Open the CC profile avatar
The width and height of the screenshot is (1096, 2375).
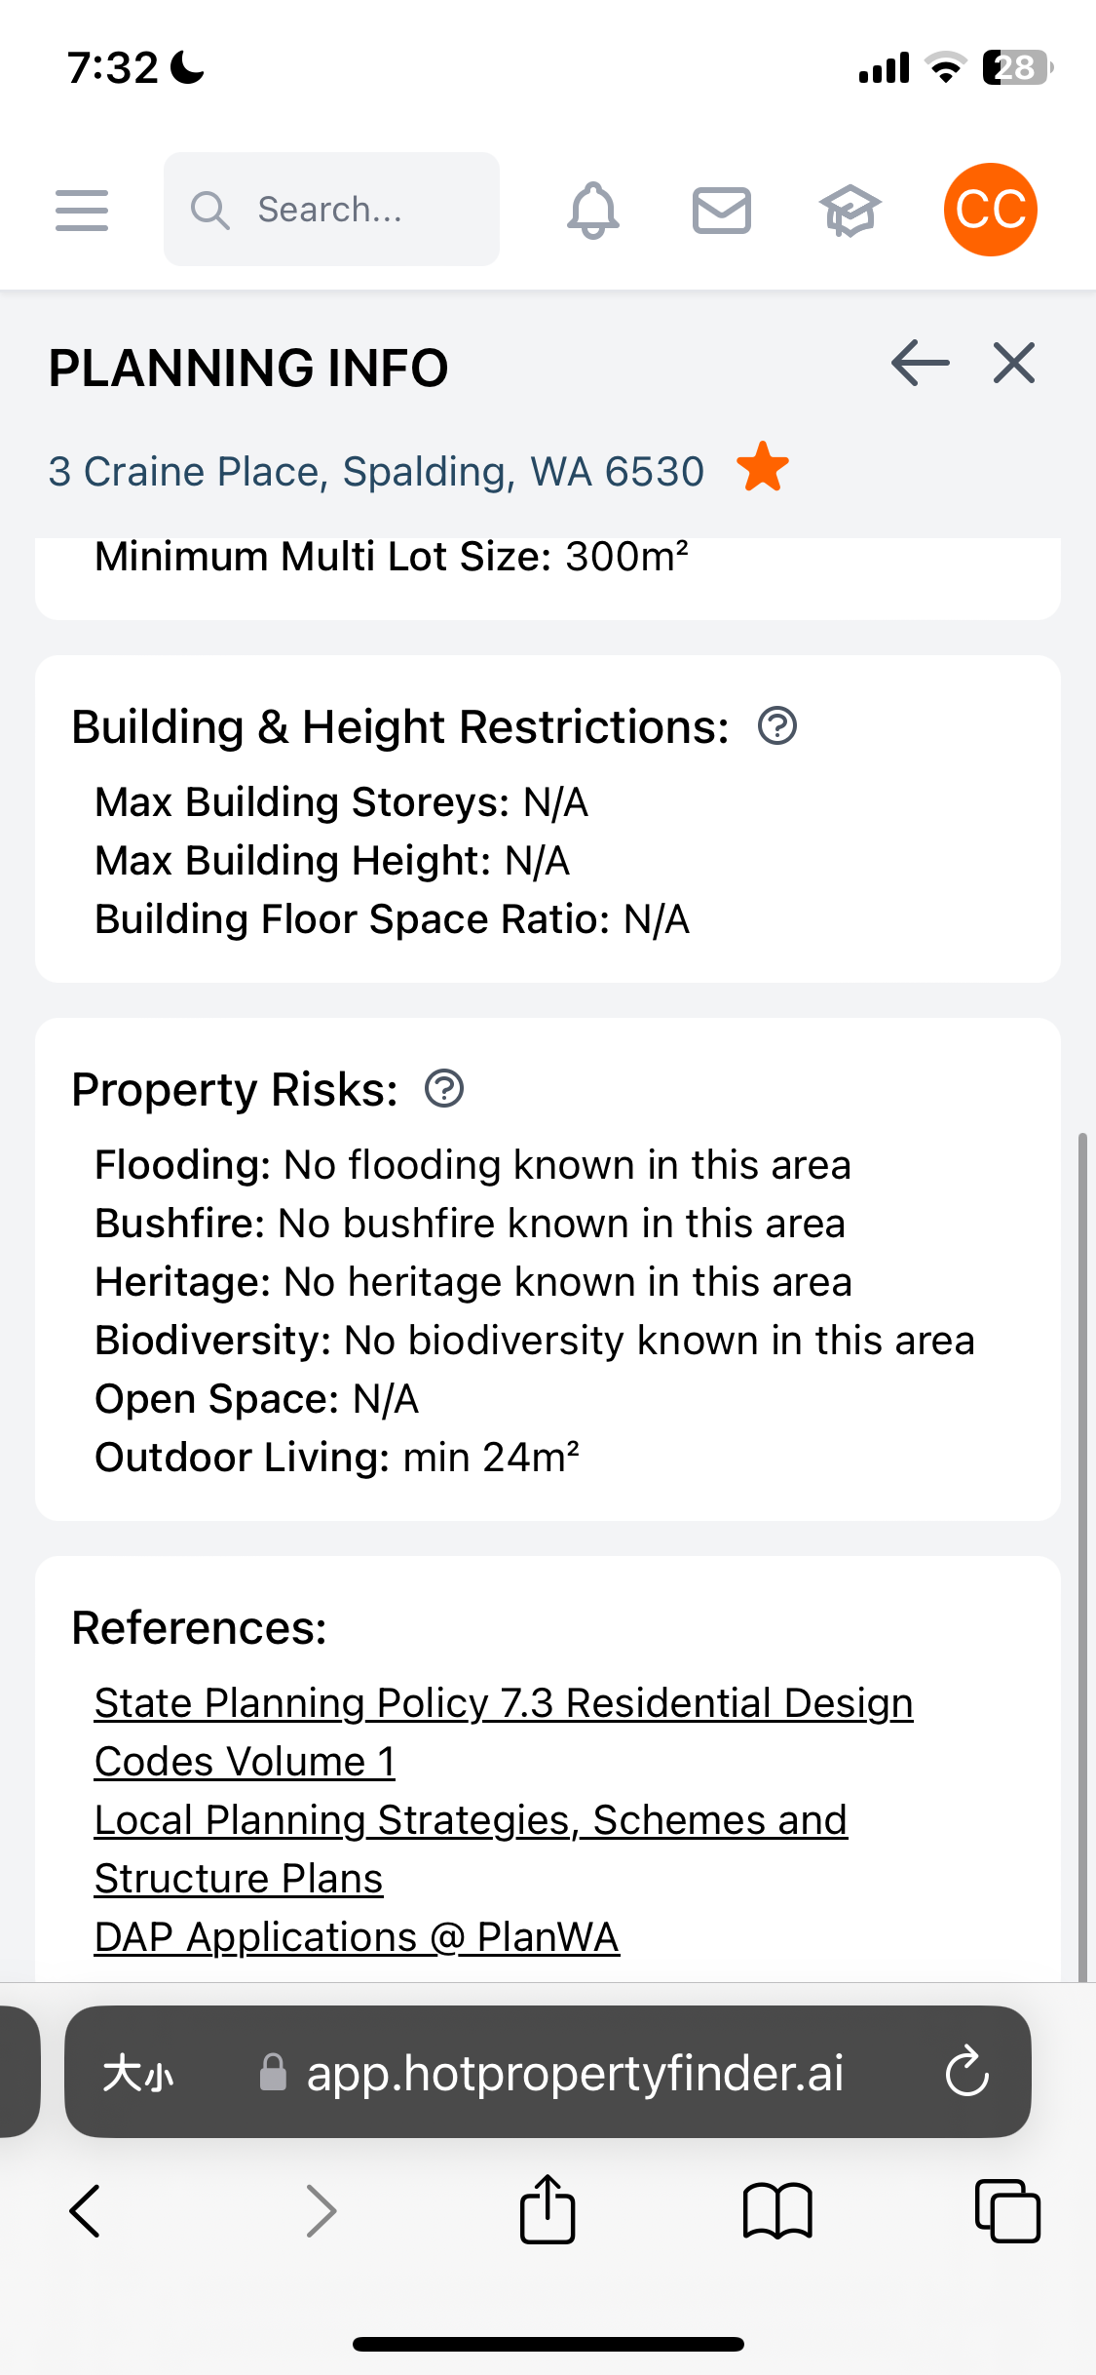990,210
